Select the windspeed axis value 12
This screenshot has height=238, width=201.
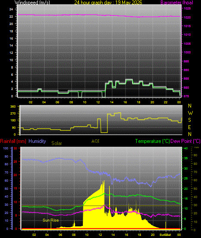click(x=11, y=53)
